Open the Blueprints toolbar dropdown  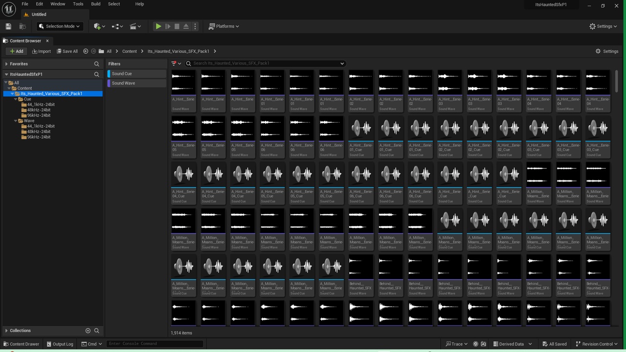coord(118,26)
